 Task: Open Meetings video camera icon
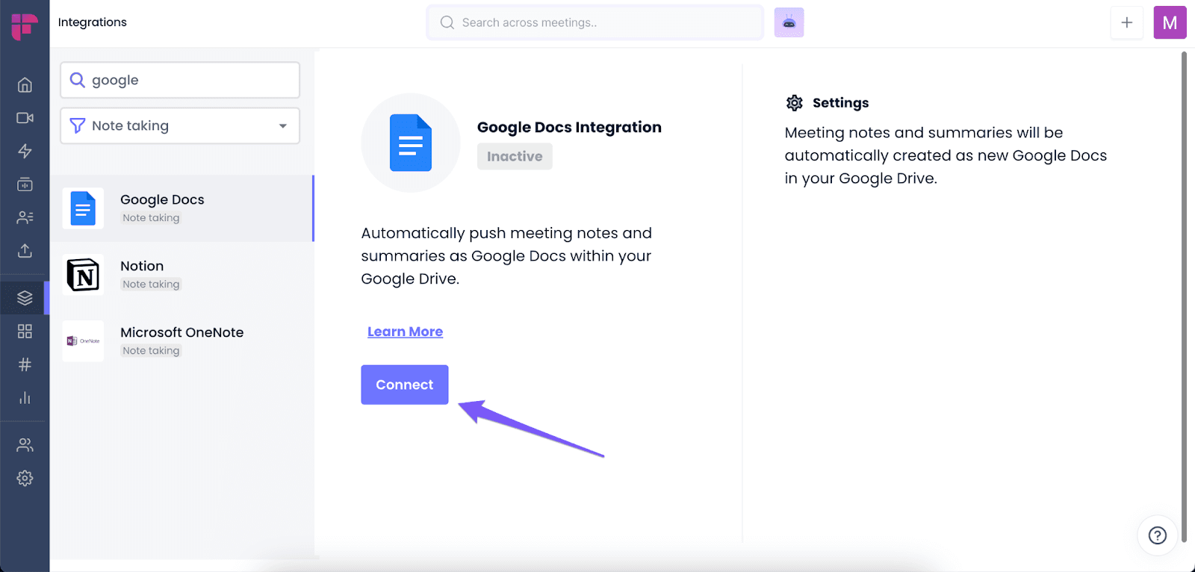point(25,118)
